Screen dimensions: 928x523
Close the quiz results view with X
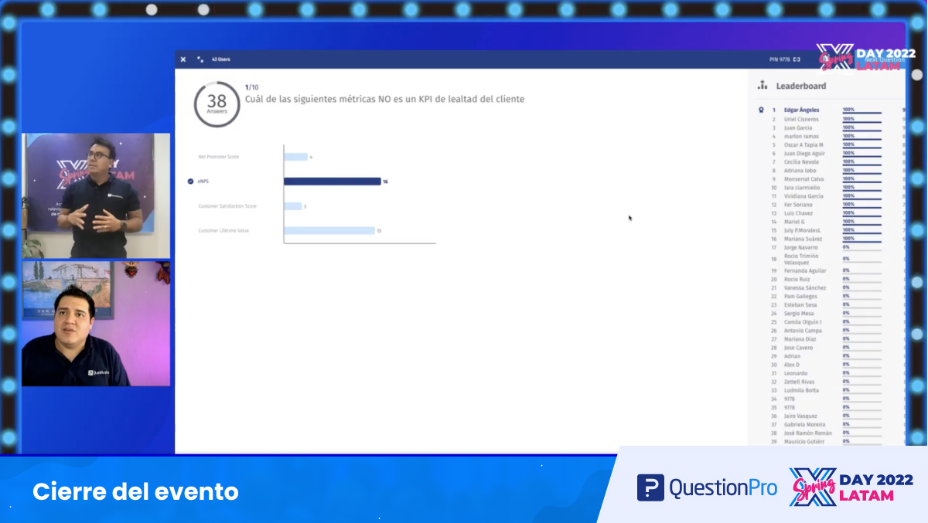click(x=183, y=59)
